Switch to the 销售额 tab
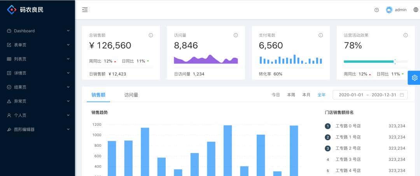Screen dimensions: 420x176 [x=98, y=95]
